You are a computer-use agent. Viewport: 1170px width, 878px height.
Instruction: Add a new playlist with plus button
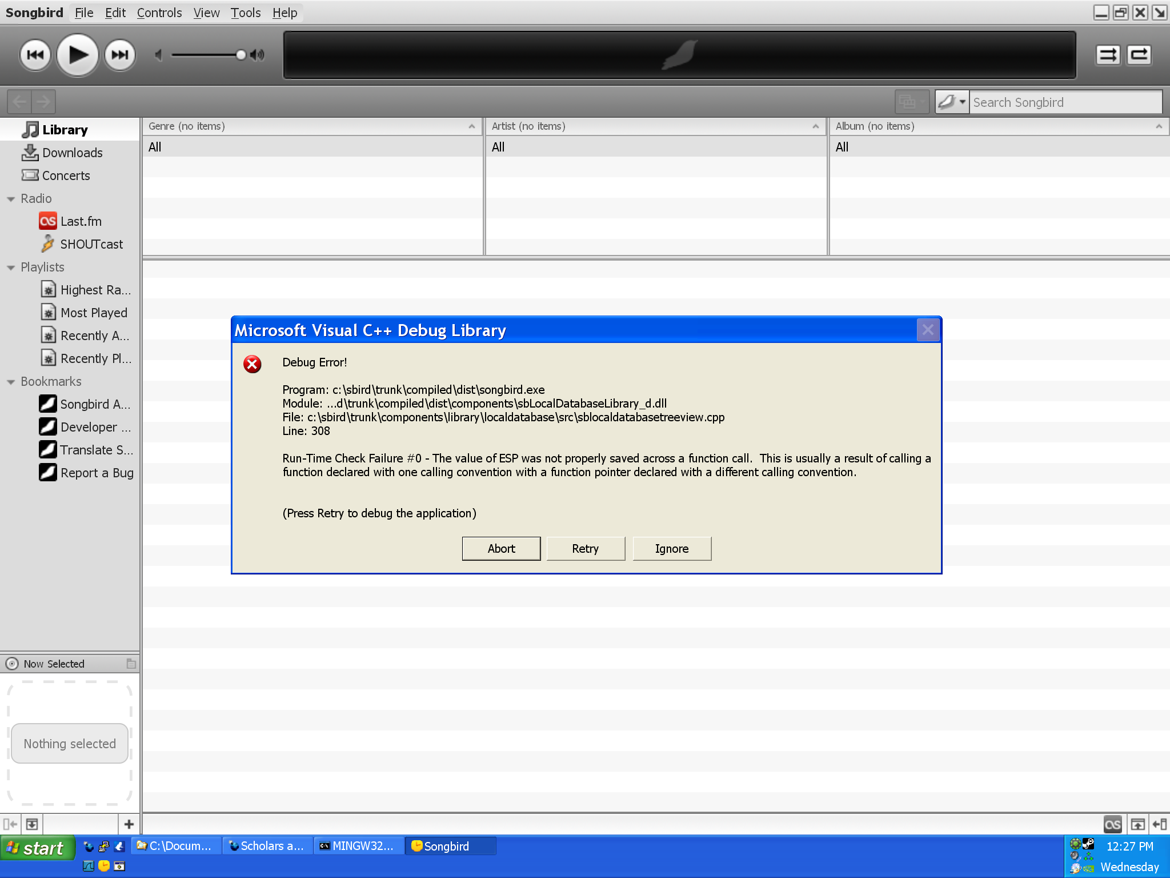click(x=129, y=824)
